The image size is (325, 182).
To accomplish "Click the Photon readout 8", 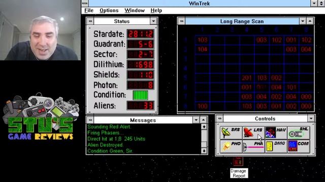I will pyautogui.click(x=141, y=85).
